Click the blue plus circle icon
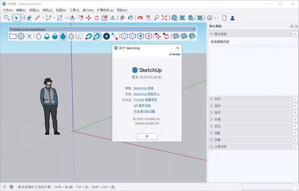299x191 pixels. click(107, 36)
